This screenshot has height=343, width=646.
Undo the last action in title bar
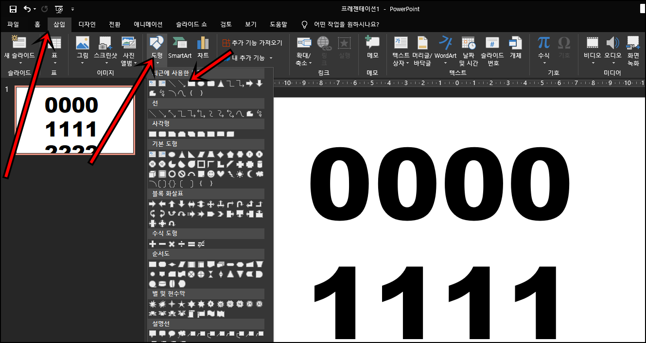27,9
